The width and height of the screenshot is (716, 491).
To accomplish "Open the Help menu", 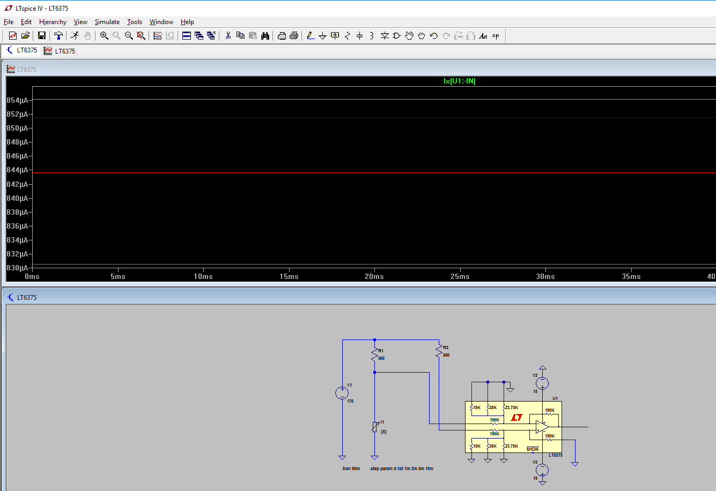I will [x=187, y=22].
